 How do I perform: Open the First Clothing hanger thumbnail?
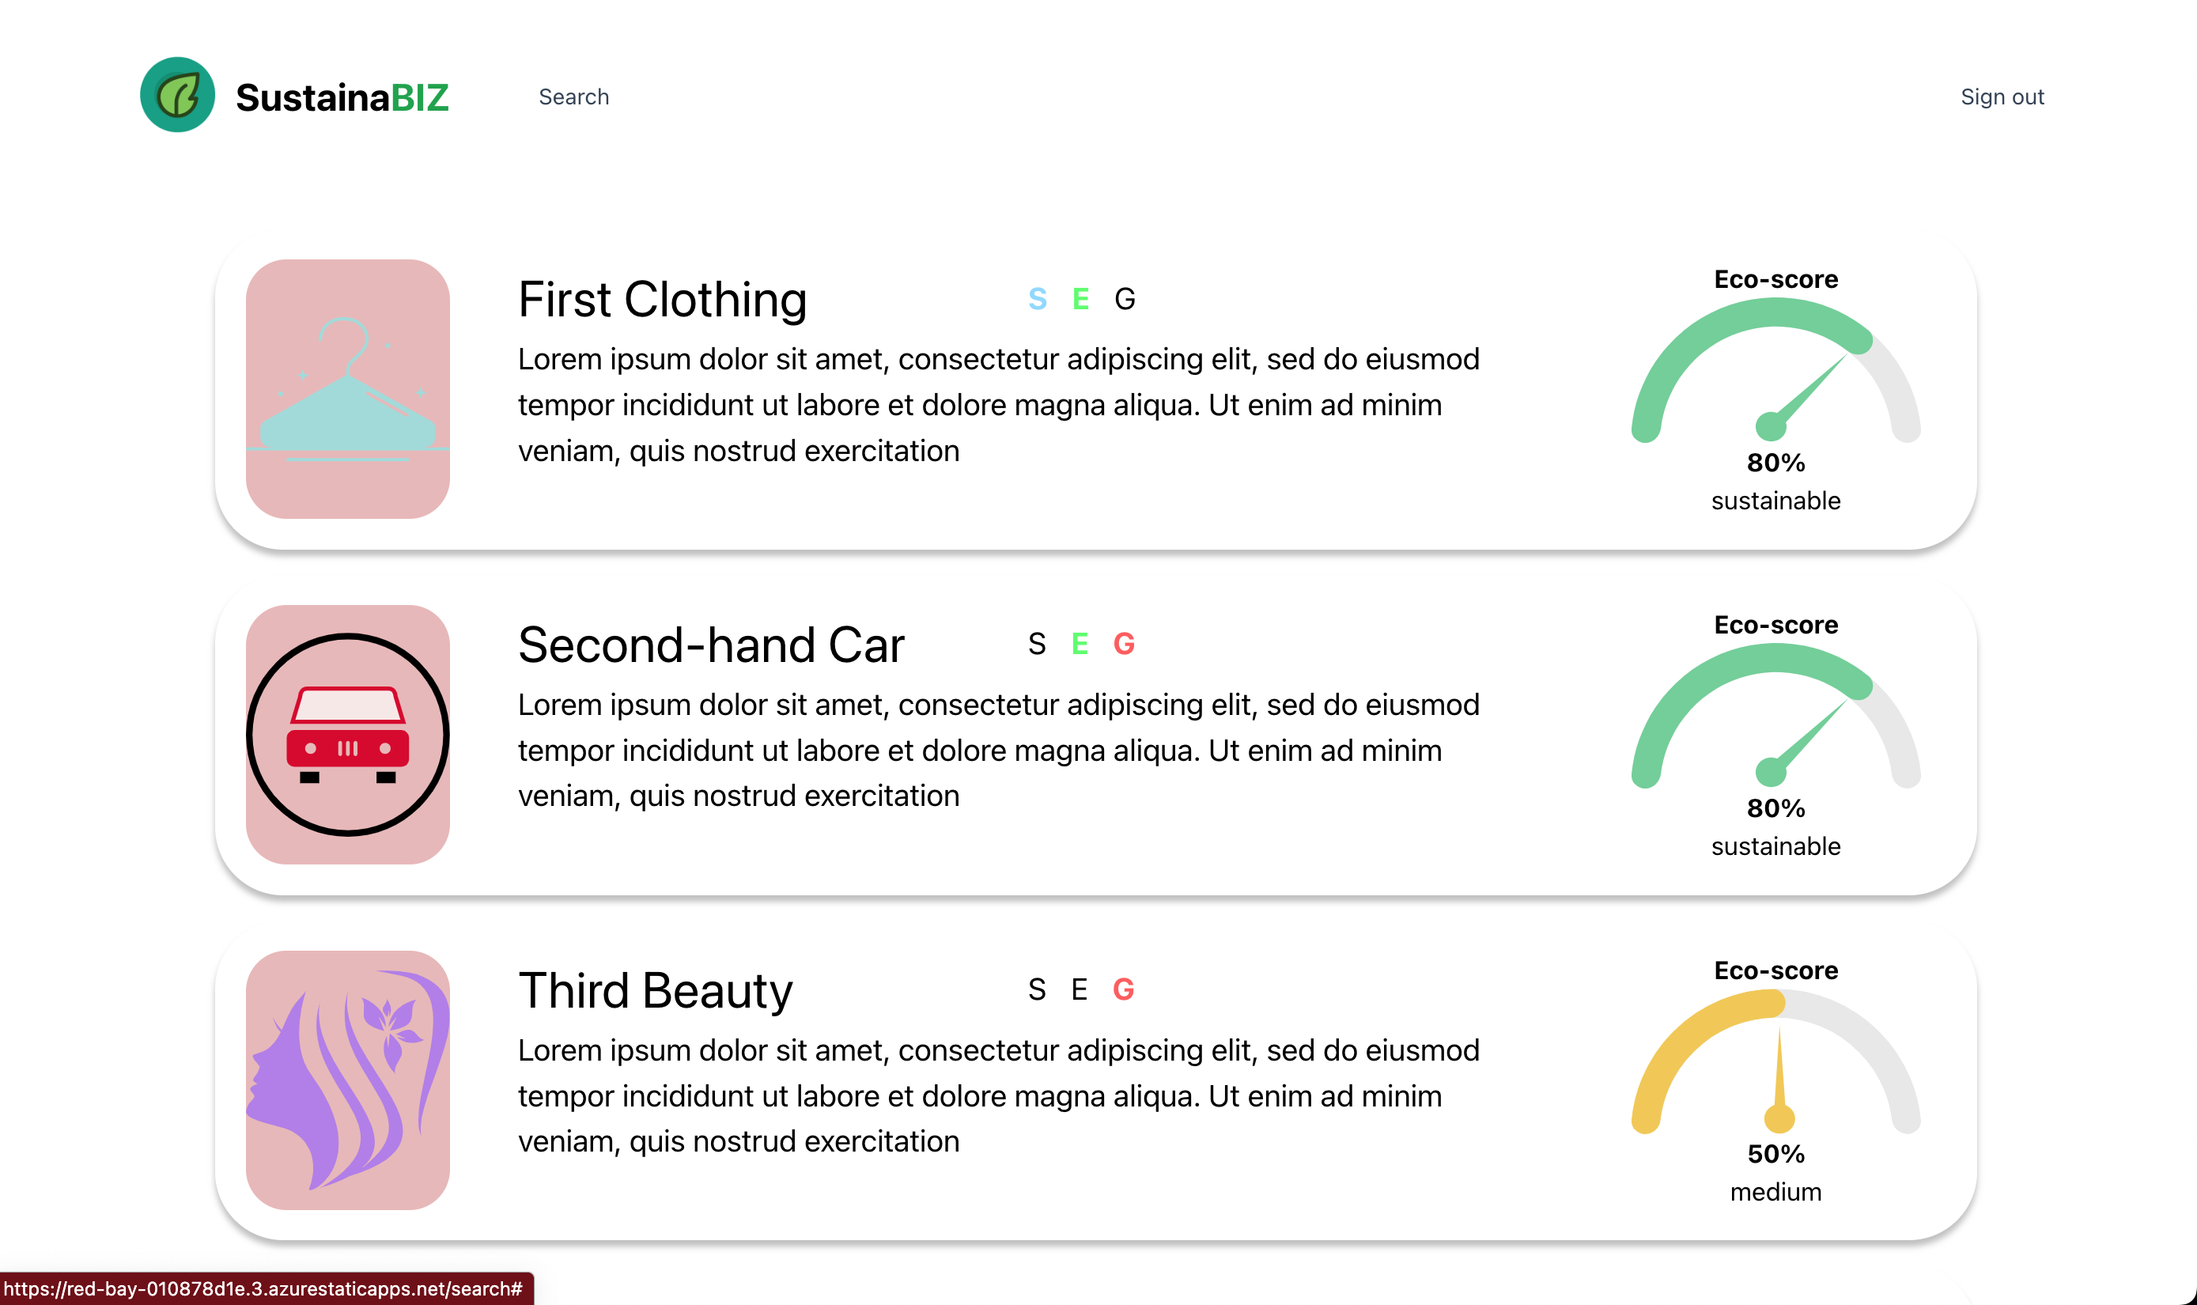[347, 388]
